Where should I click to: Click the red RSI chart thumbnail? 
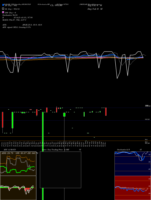click(133, 188)
